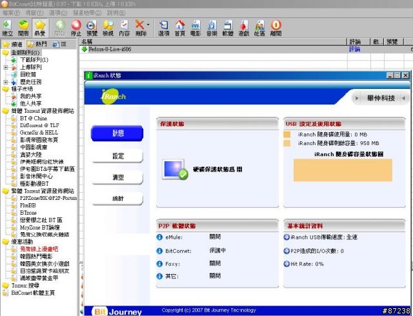Screen dimensions: 413x316
Task: Click the orange swatch beside 隨身碟使用量
Action: (287, 135)
